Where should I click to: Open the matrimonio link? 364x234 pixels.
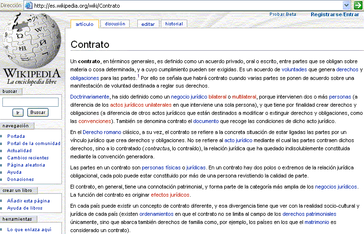pyautogui.click(x=316, y=222)
